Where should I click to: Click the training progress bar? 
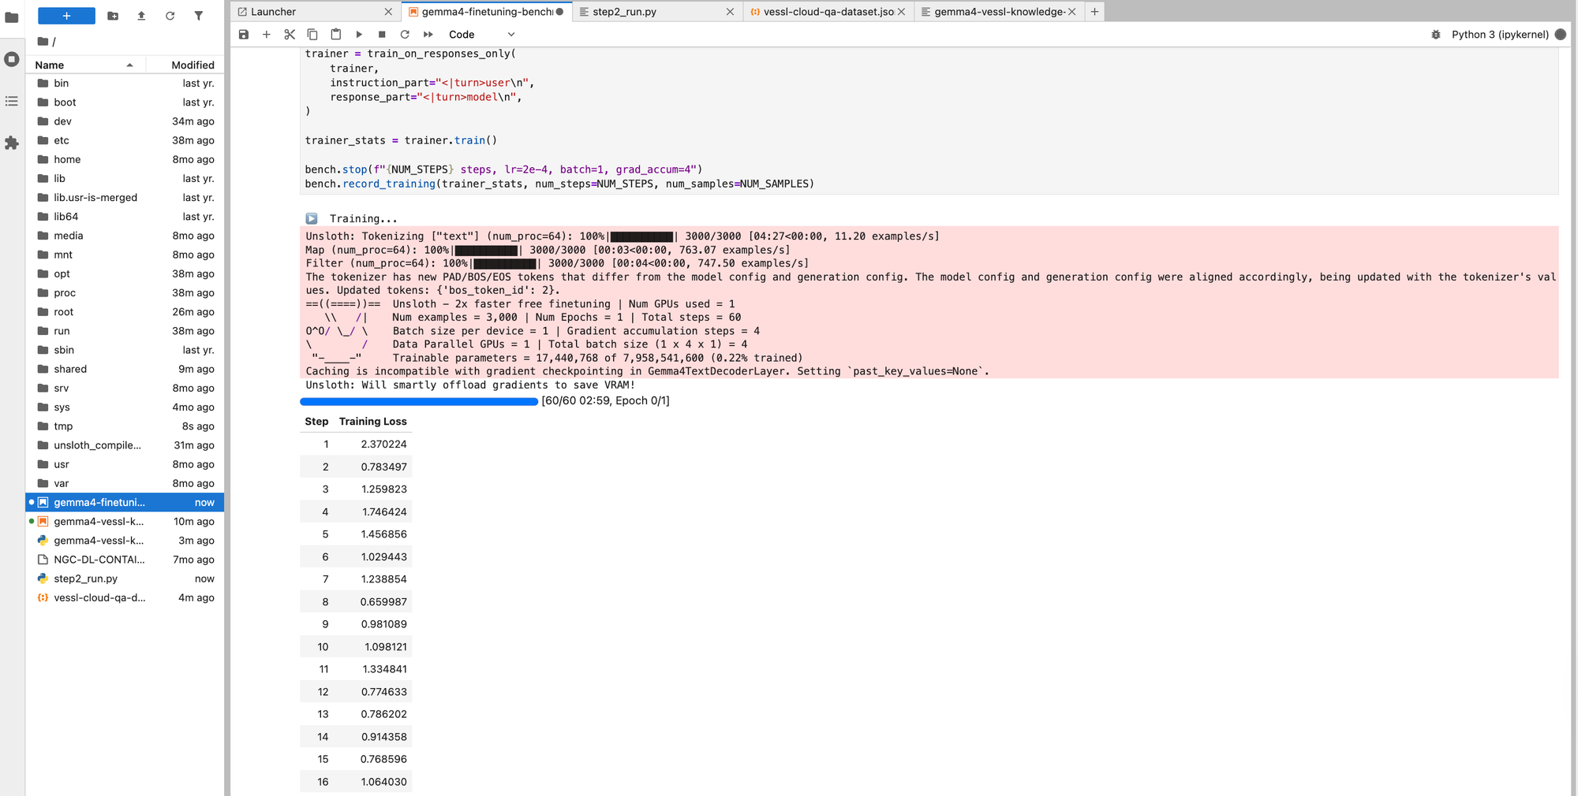coord(419,401)
